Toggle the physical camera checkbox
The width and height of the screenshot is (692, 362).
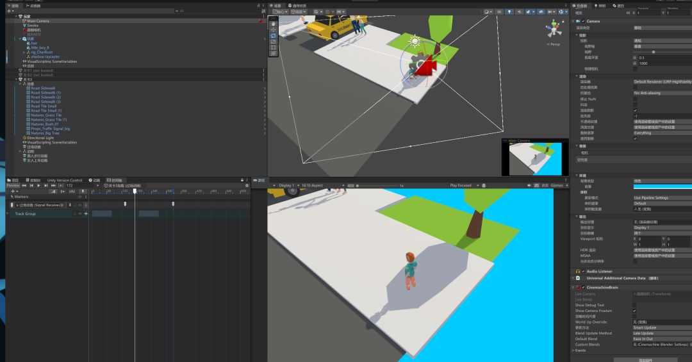tap(635, 69)
